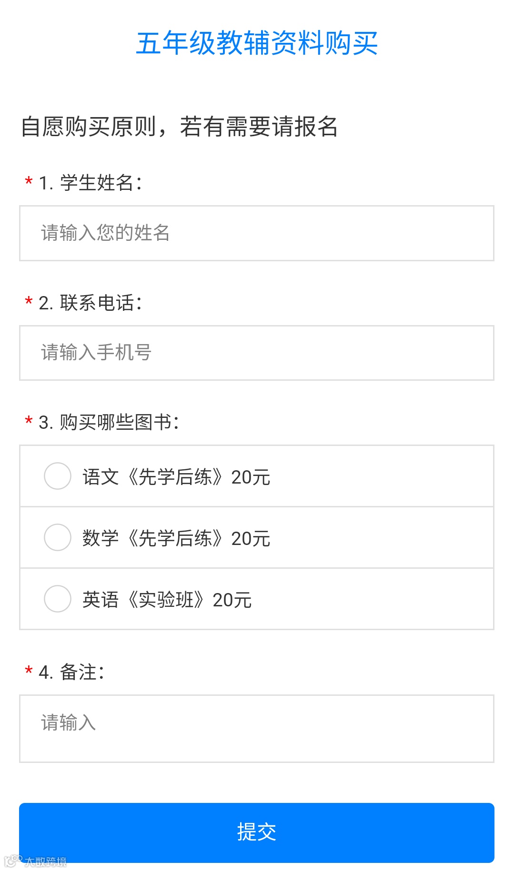The height and width of the screenshot is (871, 514).
Task: Click the '1. 学生姓名' question label
Action: point(91,183)
